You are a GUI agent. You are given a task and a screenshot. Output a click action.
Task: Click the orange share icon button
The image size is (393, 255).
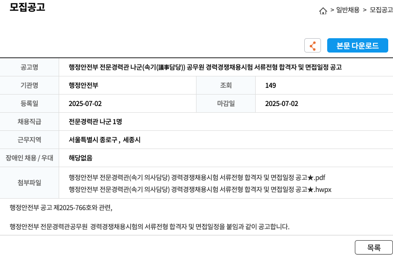pyautogui.click(x=312, y=45)
